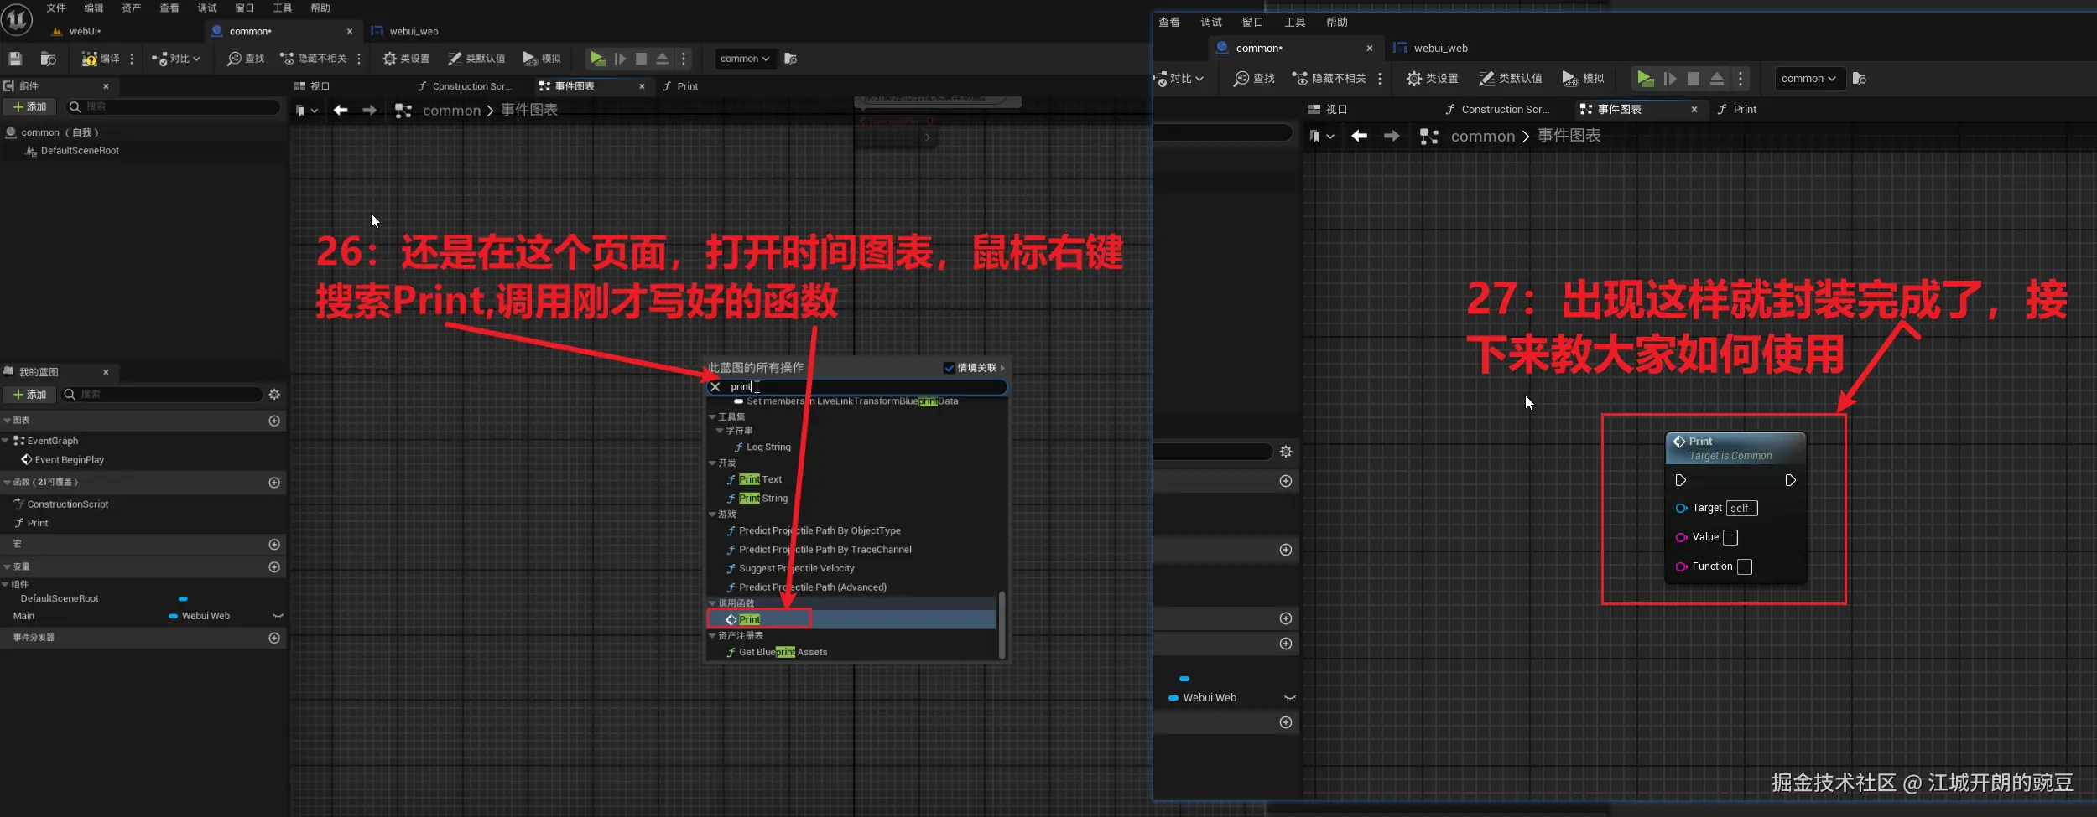Open 资产 menu in left window
Image resolution: width=2097 pixels, height=817 pixels.
tap(132, 8)
